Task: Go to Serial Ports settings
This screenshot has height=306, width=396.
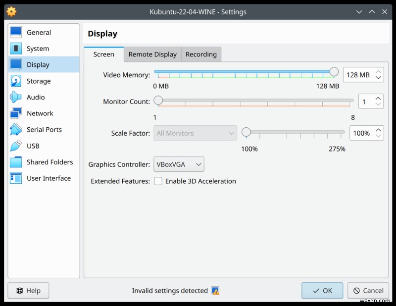Action: tap(44, 129)
